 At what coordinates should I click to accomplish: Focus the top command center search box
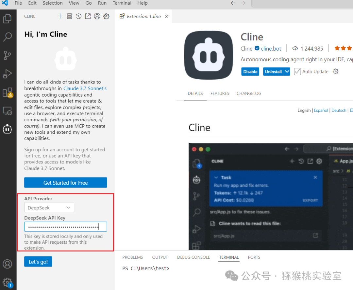tap(302, 3)
